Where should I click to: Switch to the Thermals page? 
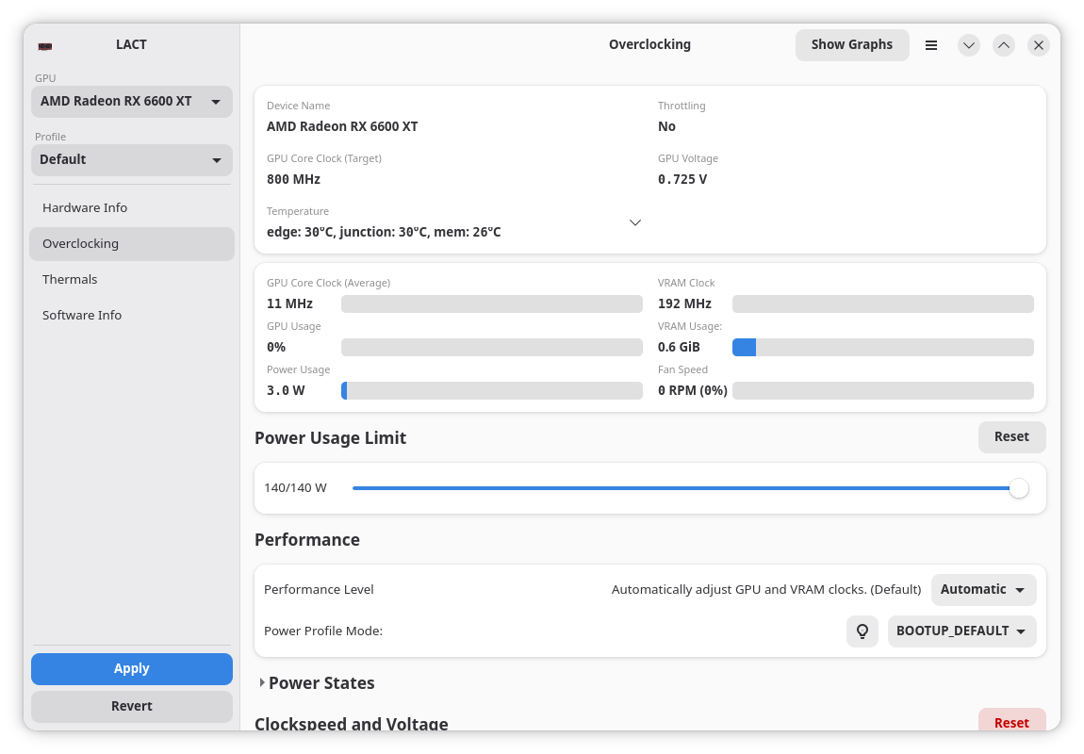click(131, 280)
